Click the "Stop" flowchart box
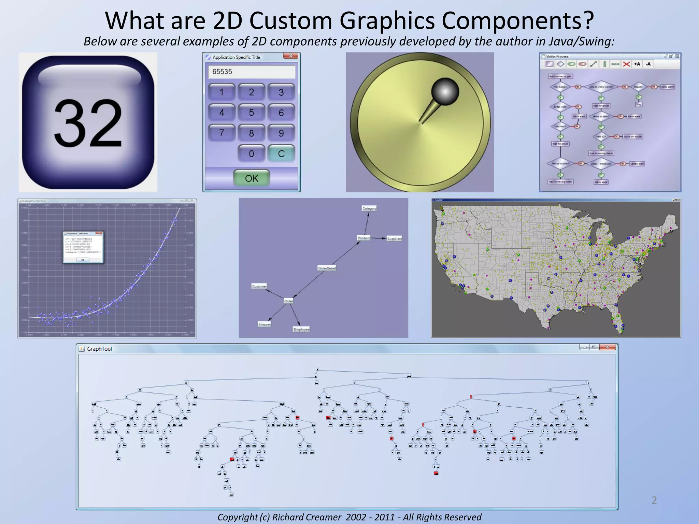699x524 pixels. click(639, 104)
